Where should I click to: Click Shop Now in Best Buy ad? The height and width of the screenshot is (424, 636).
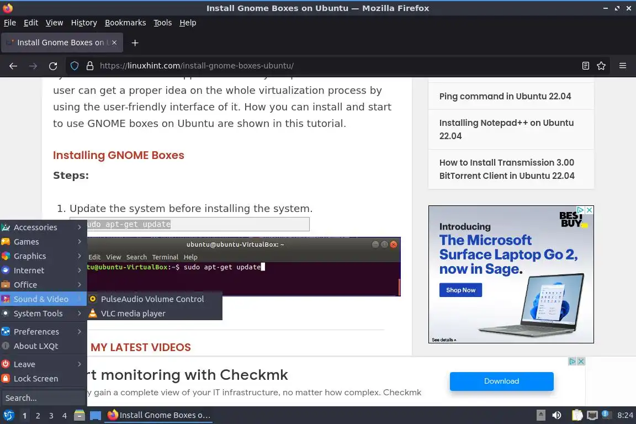pos(460,290)
